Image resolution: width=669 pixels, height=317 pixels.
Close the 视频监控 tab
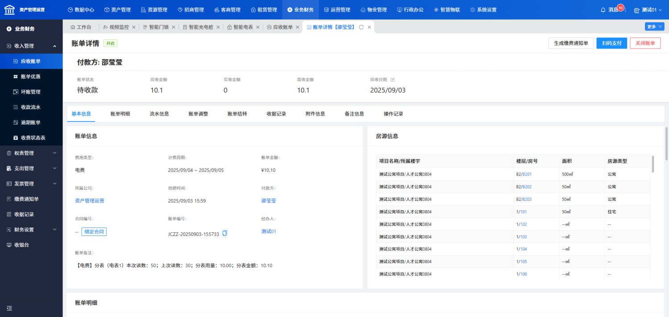(x=134, y=27)
